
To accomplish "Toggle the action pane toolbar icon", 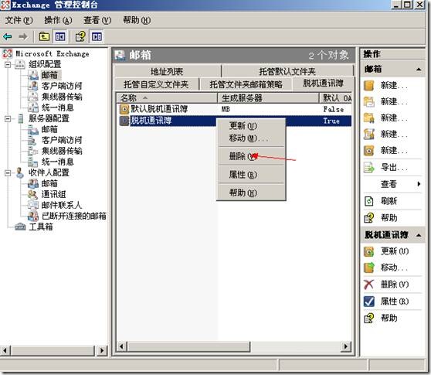I will pyautogui.click(x=97, y=36).
